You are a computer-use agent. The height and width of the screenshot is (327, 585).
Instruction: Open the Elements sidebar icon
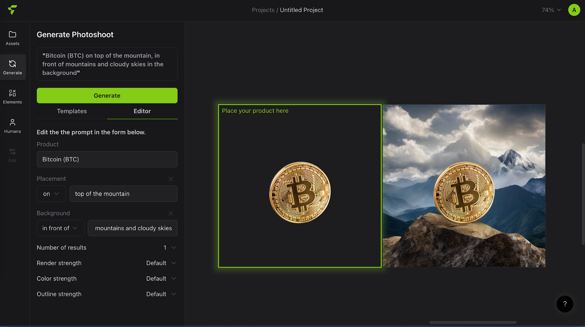pyautogui.click(x=12, y=93)
